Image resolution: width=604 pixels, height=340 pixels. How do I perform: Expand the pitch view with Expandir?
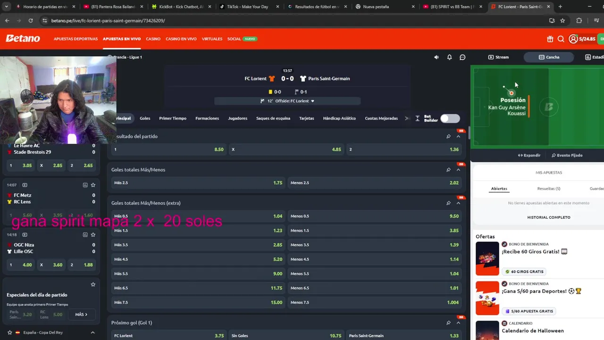529,155
